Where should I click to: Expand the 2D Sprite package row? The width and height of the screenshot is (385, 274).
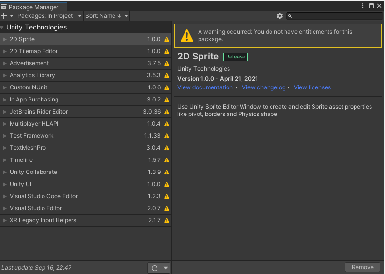4,39
